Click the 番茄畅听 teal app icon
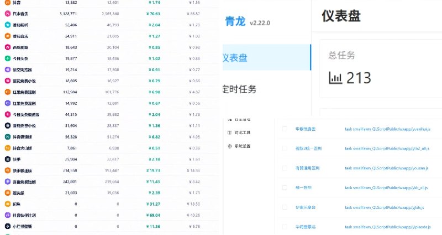Image resolution: width=442 pixels, height=235 pixels. click(8, 25)
